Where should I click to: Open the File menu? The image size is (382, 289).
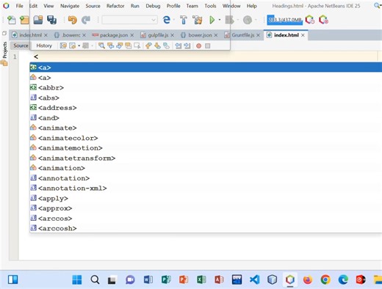pos(19,6)
